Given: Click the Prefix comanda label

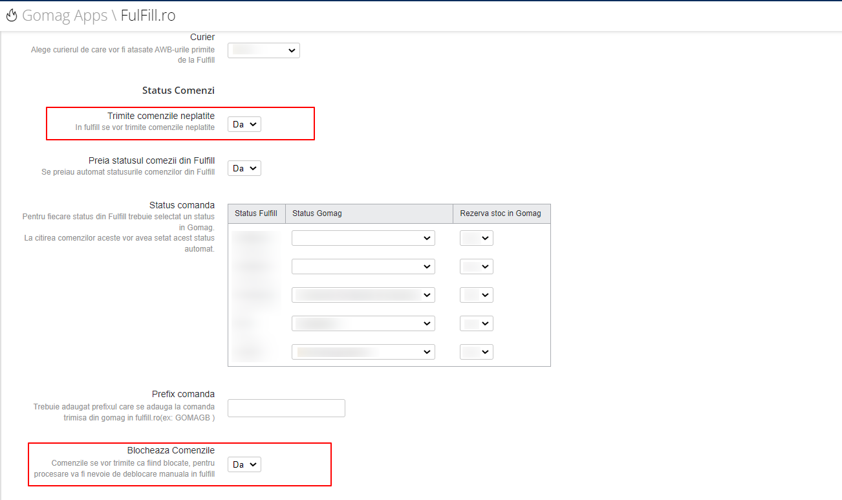Looking at the screenshot, I should point(183,394).
